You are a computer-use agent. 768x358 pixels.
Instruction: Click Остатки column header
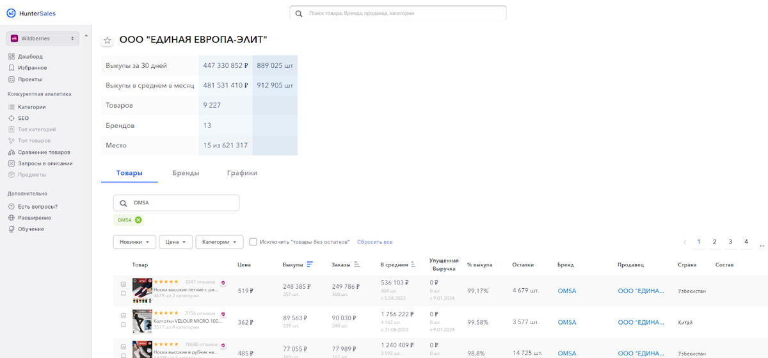pos(523,264)
